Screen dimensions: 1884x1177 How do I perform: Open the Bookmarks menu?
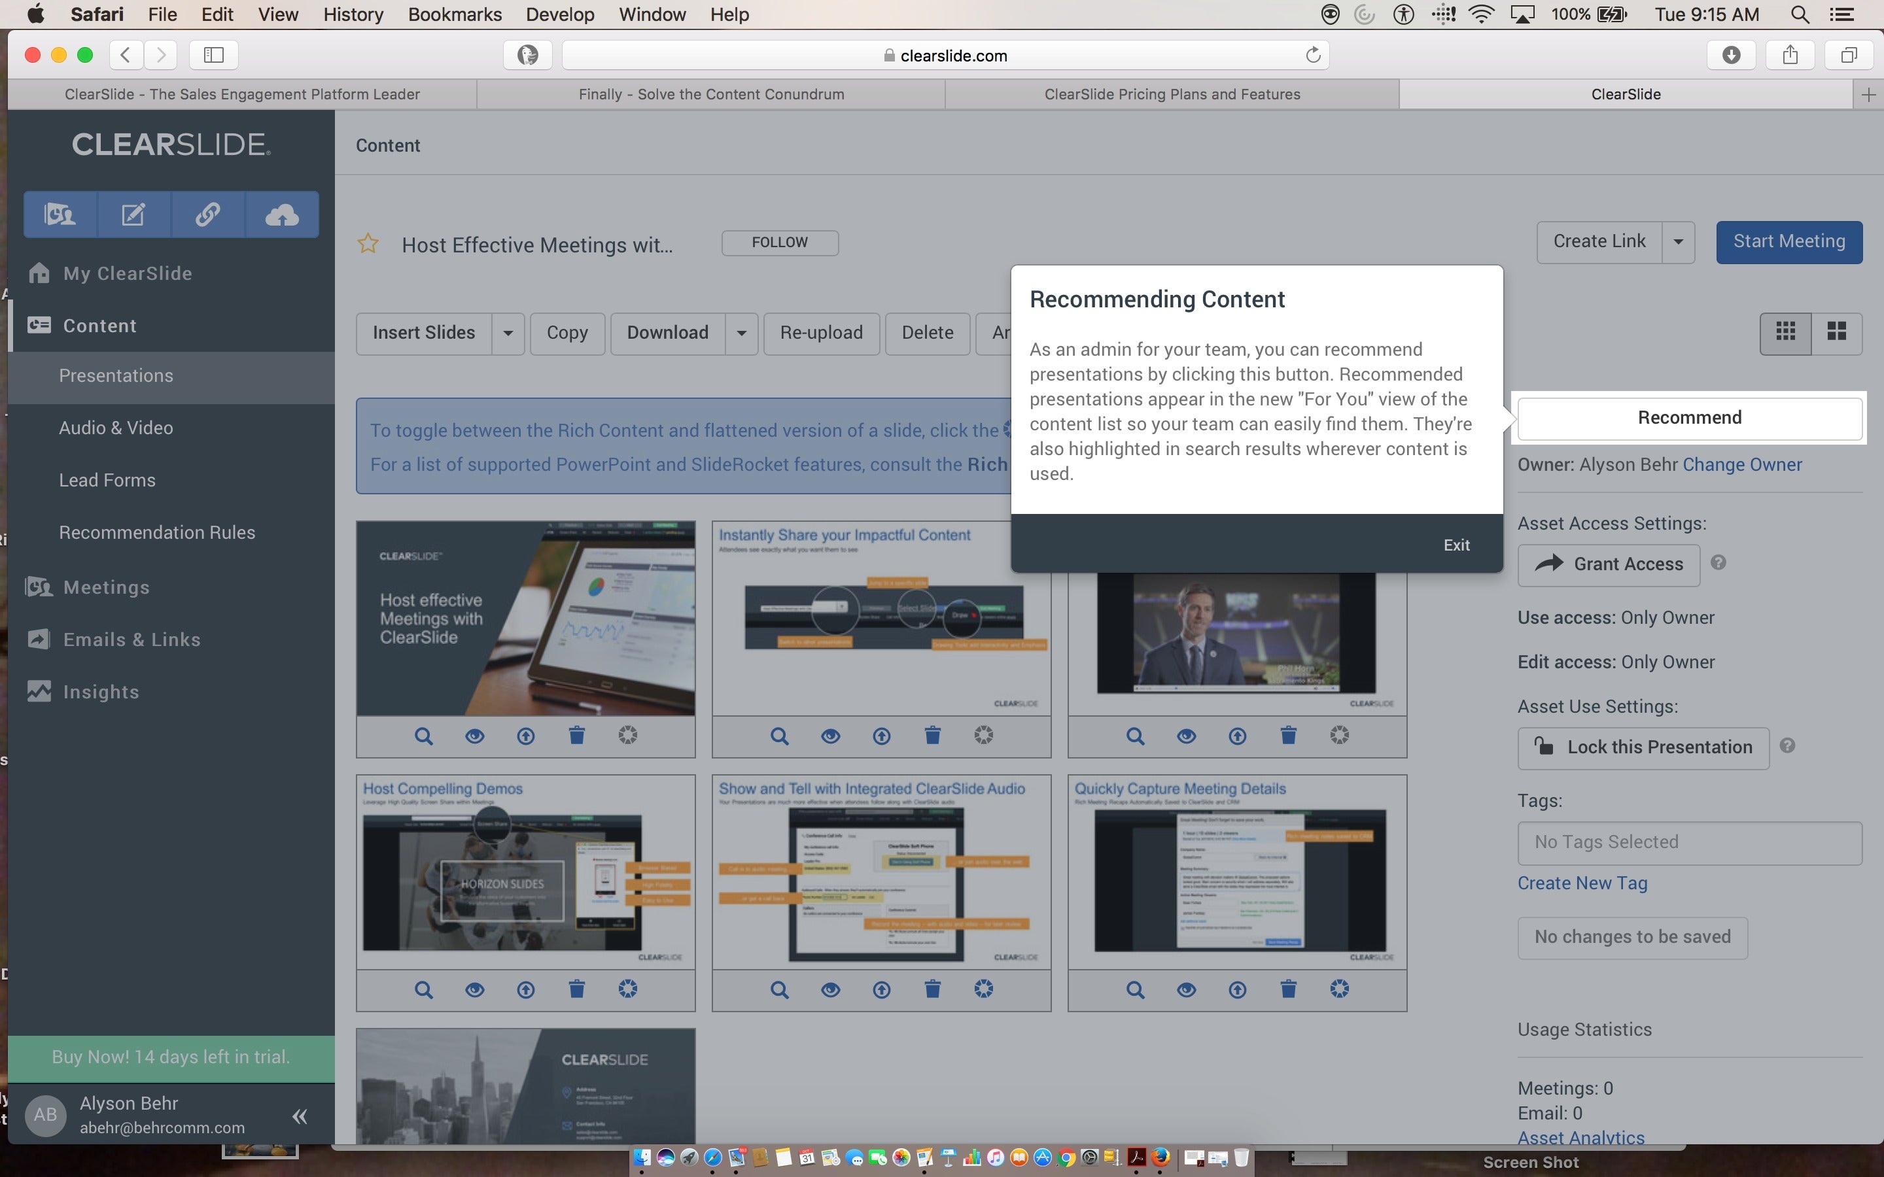455,14
